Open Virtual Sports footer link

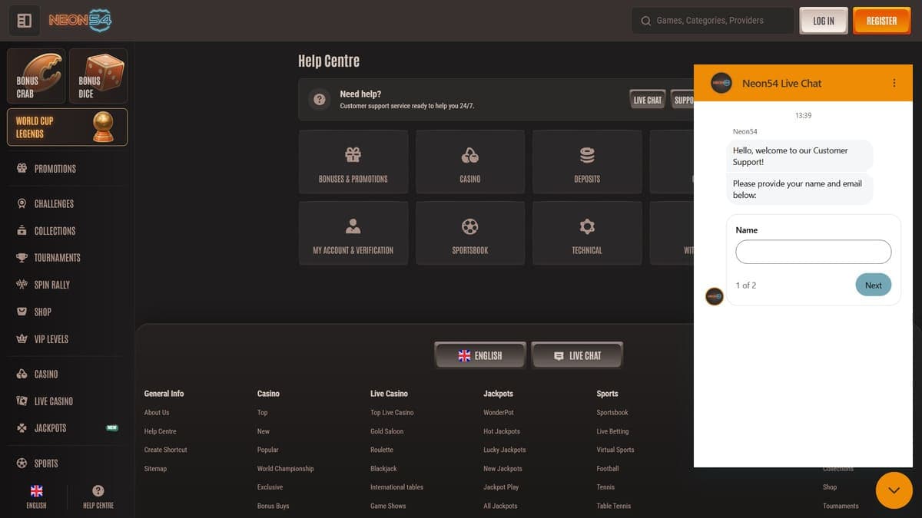click(x=615, y=450)
